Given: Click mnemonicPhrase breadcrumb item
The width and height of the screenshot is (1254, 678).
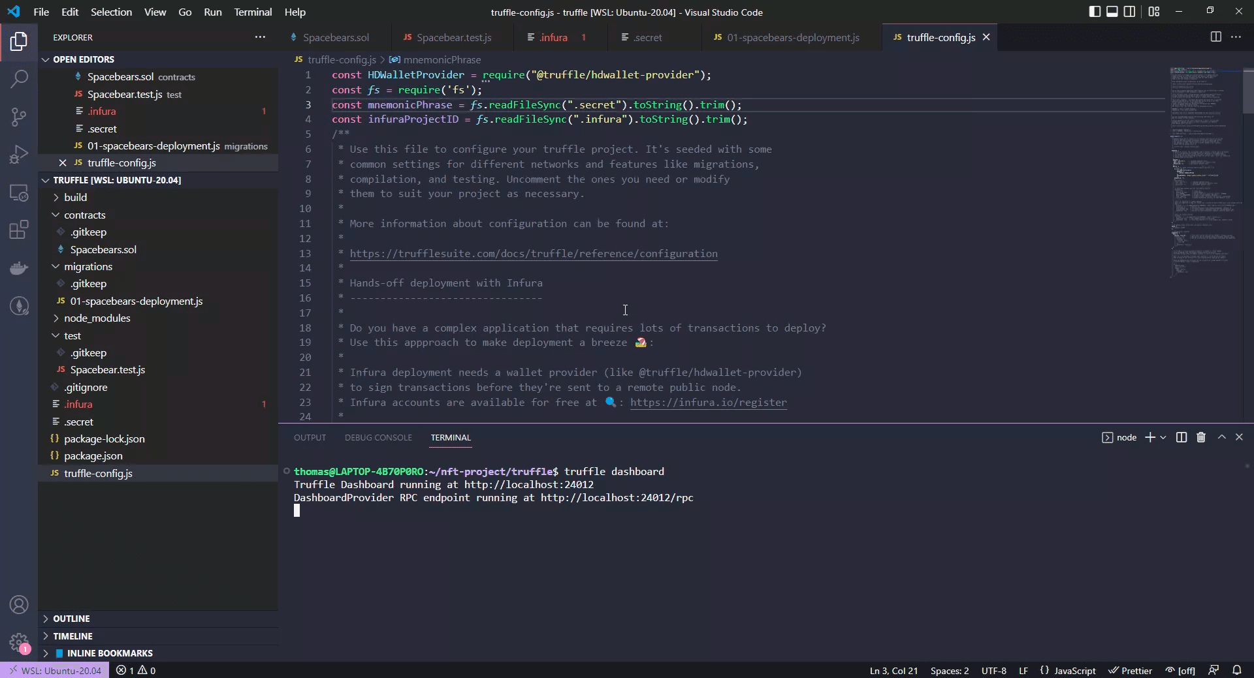Looking at the screenshot, I should pyautogui.click(x=435, y=59).
